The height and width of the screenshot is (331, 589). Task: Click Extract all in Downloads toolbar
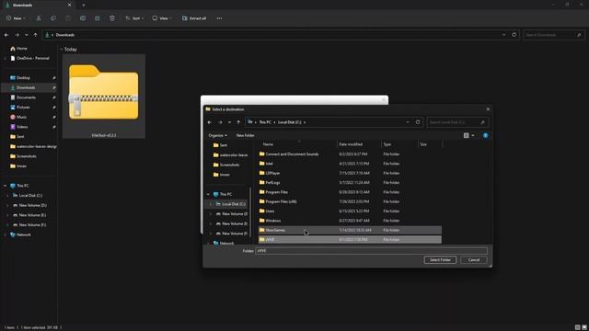[194, 18]
